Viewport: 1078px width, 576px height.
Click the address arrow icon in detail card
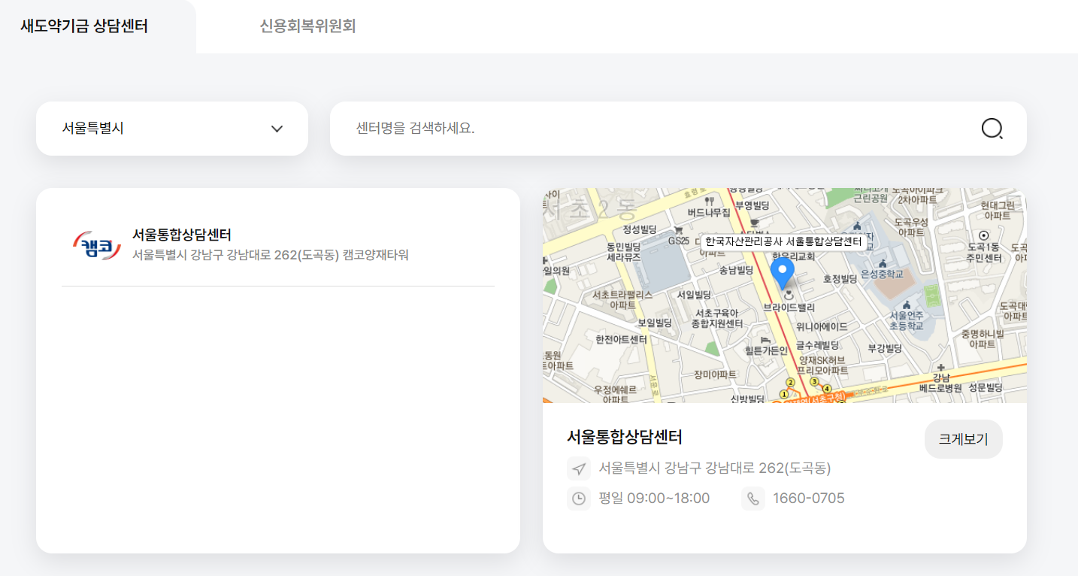click(x=579, y=468)
